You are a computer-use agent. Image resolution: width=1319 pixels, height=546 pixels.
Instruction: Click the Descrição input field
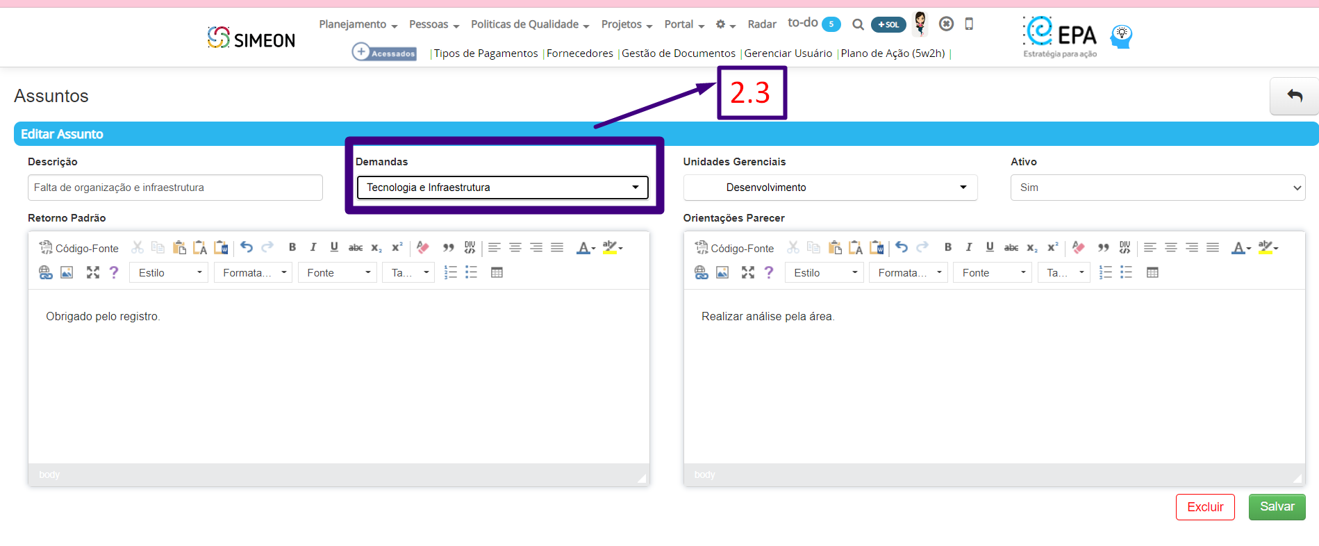pos(175,188)
